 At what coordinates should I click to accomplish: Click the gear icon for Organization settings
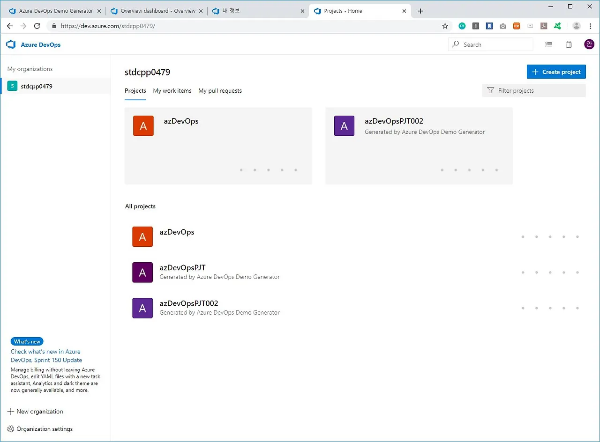coord(11,429)
